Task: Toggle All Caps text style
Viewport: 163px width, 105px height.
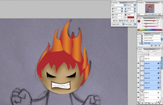Action: click(120, 21)
